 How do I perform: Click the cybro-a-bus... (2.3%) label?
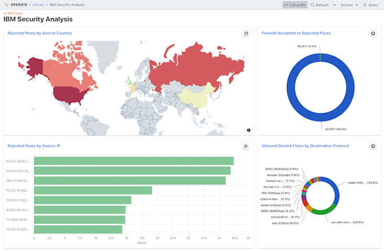(x=275, y=199)
